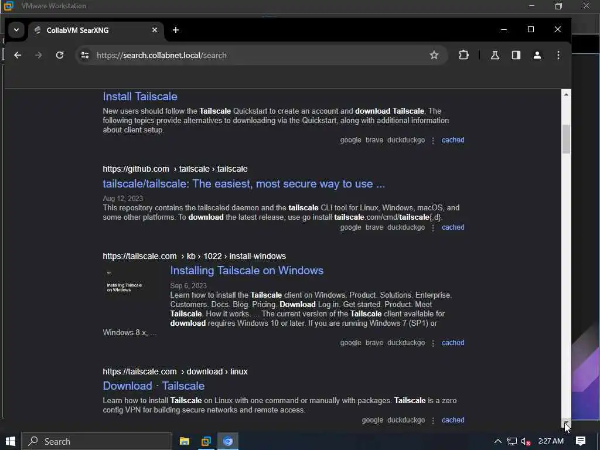
Task: Open VMware Workstation taskbar icon
Action: (x=206, y=441)
